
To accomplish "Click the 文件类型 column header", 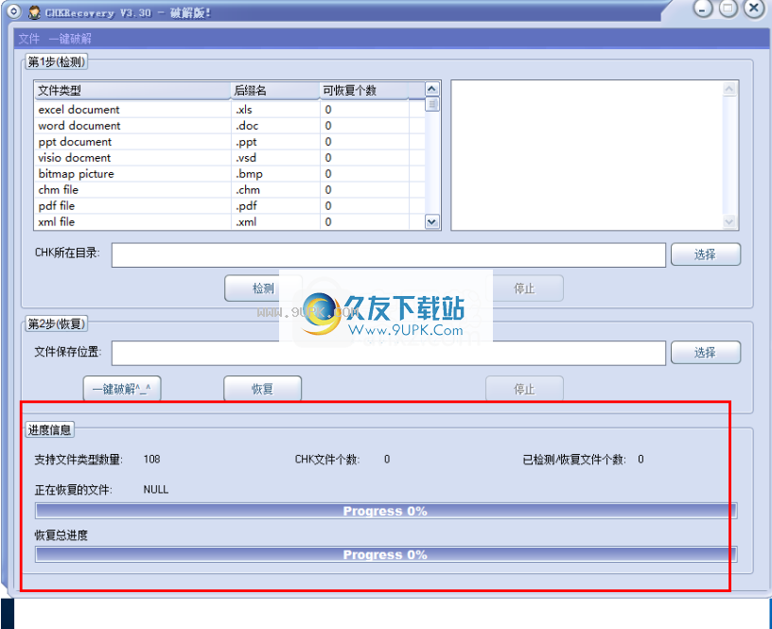I will 133,91.
